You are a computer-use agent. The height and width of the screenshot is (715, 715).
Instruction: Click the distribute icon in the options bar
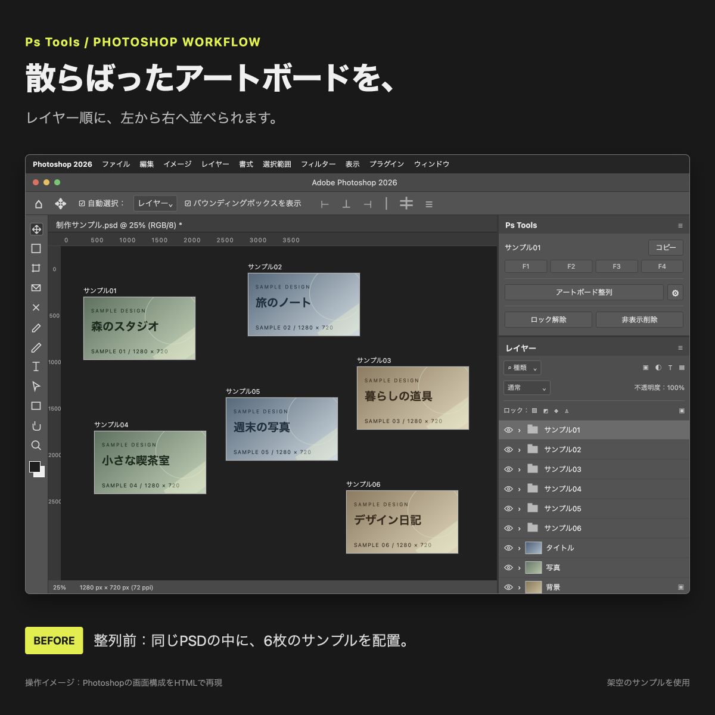pos(406,204)
